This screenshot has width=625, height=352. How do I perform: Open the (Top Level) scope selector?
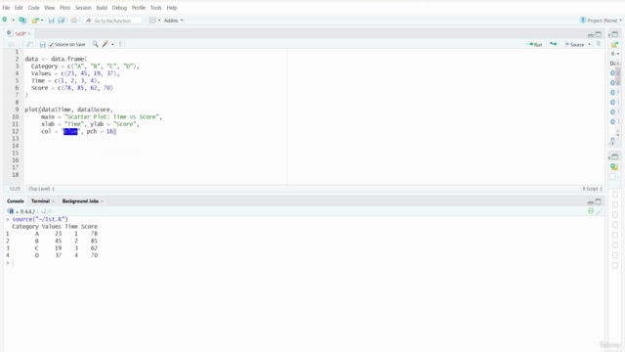[x=41, y=189]
